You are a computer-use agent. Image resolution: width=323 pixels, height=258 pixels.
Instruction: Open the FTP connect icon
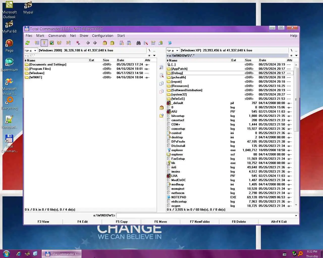tap(122, 43)
